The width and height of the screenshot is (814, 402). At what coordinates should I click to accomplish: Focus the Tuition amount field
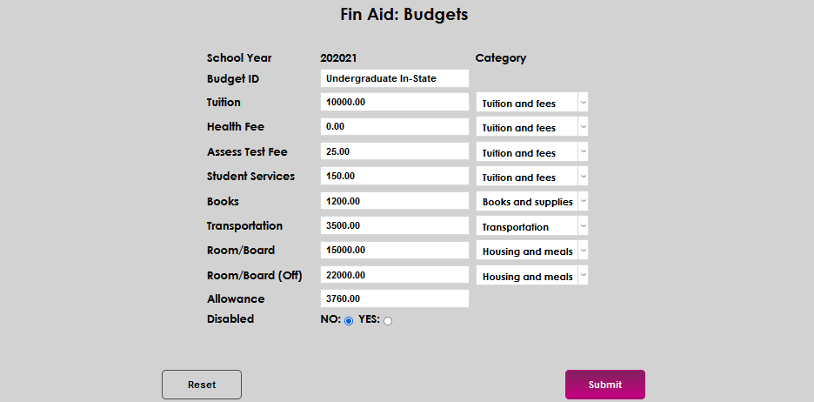point(395,103)
